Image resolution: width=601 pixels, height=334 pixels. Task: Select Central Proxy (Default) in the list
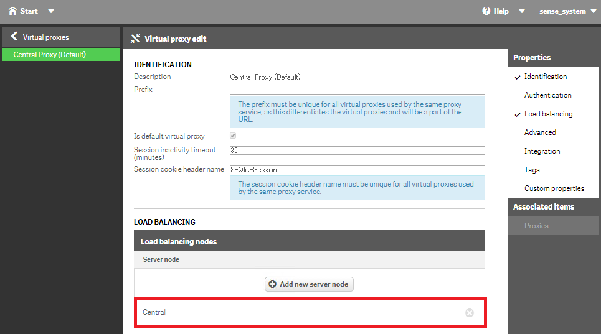click(x=50, y=55)
